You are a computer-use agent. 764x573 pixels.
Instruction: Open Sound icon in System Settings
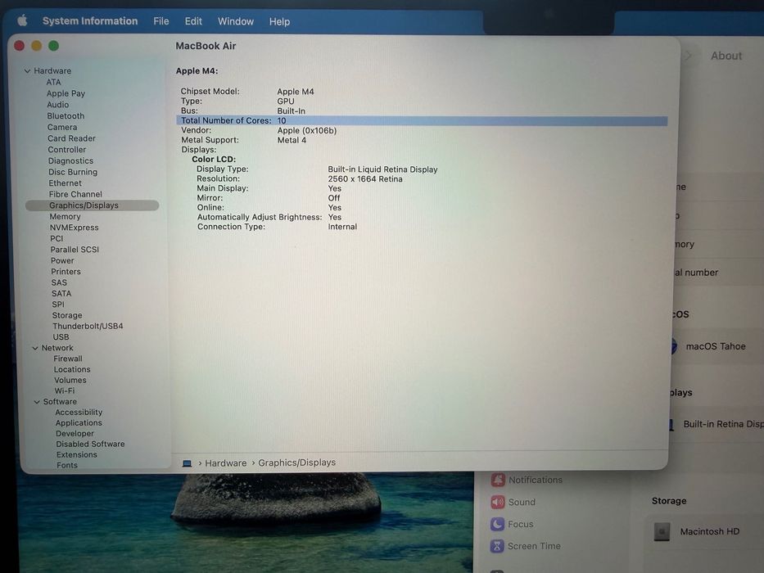[x=497, y=502]
